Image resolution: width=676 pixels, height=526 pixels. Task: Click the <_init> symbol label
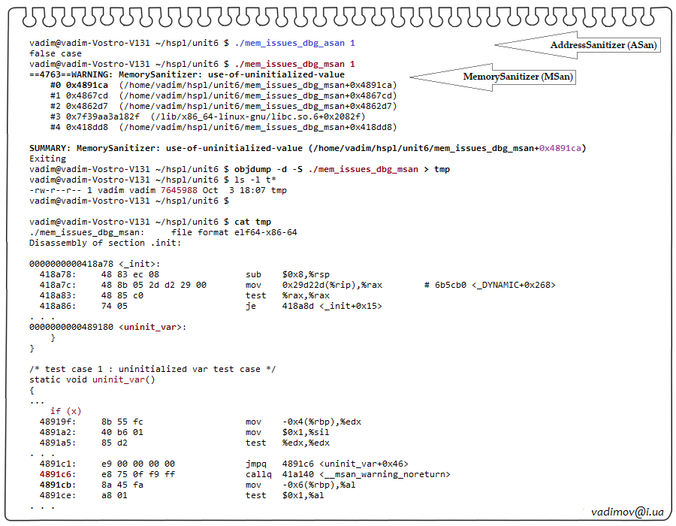[x=139, y=264]
